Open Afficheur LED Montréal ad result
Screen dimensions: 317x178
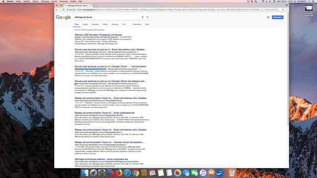pyautogui.click(x=98, y=35)
